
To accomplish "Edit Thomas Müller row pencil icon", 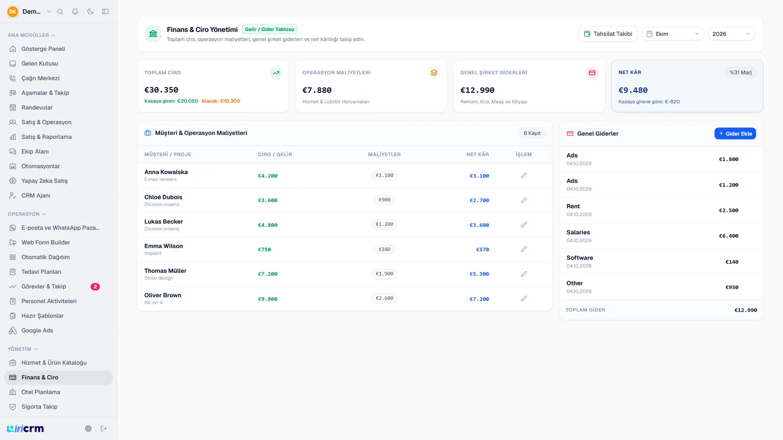I will point(524,274).
